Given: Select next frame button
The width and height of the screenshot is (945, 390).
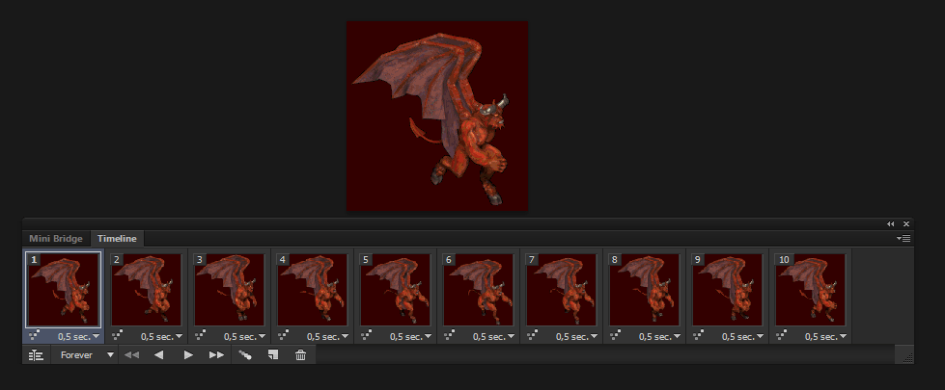Looking at the screenshot, I should coord(216,355).
